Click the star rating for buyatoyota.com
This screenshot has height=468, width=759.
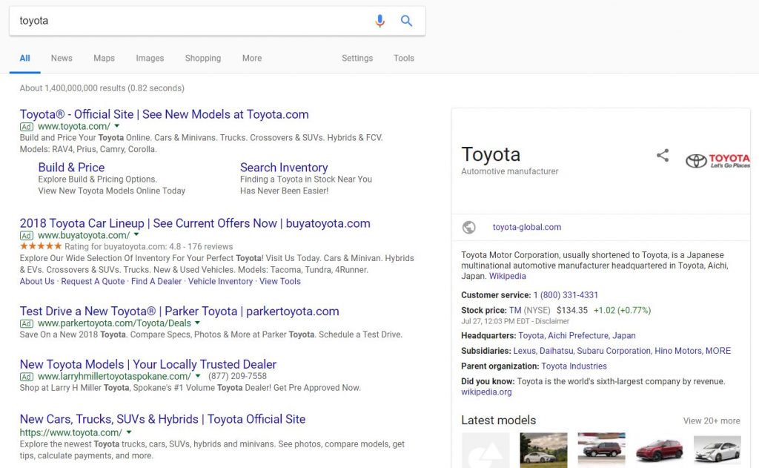click(41, 246)
